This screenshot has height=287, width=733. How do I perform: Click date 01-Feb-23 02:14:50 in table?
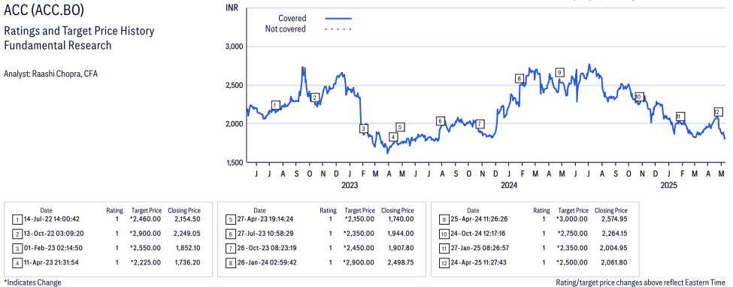point(54,248)
